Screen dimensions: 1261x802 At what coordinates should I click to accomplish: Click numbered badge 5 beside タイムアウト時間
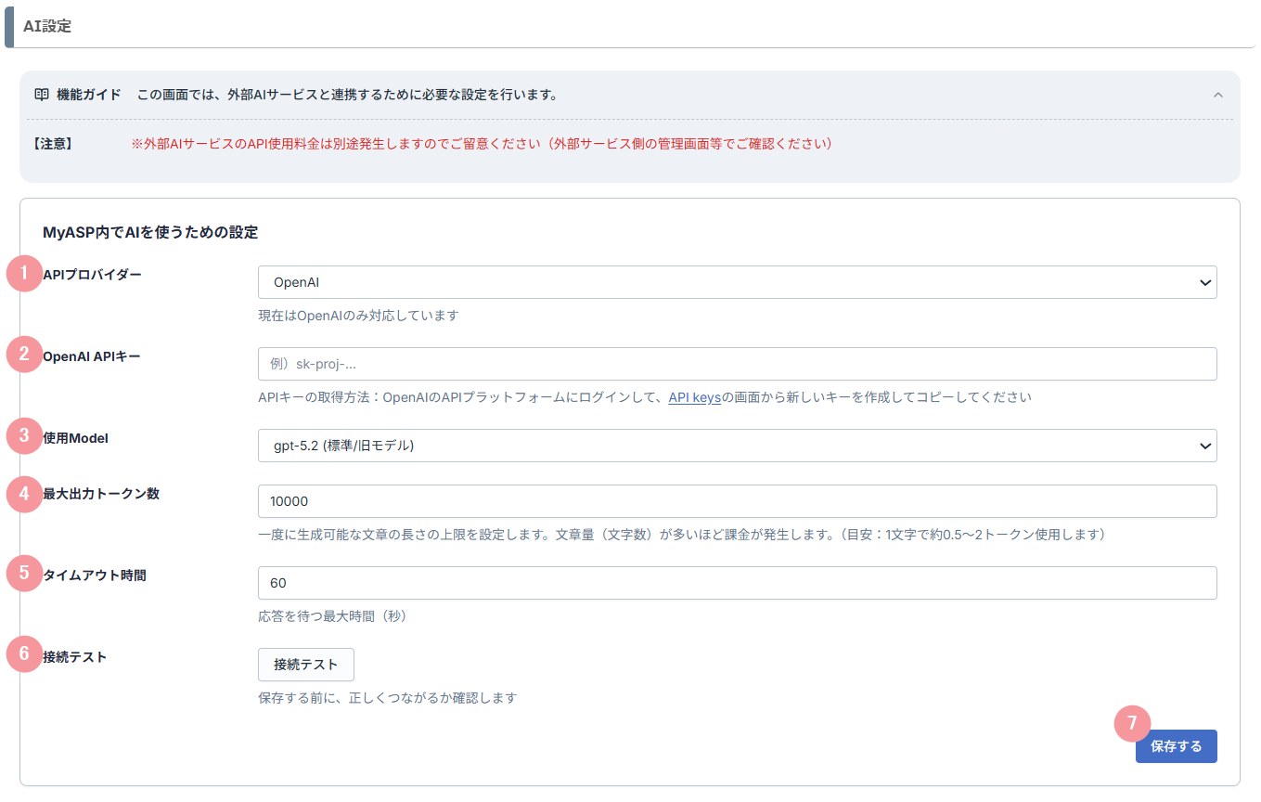24,574
